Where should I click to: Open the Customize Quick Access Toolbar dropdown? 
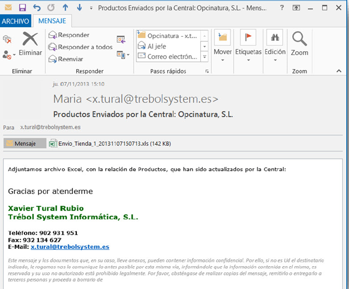pyautogui.click(x=91, y=8)
